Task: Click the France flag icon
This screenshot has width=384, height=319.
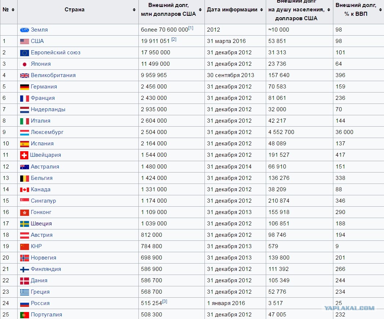Action: click(25, 98)
